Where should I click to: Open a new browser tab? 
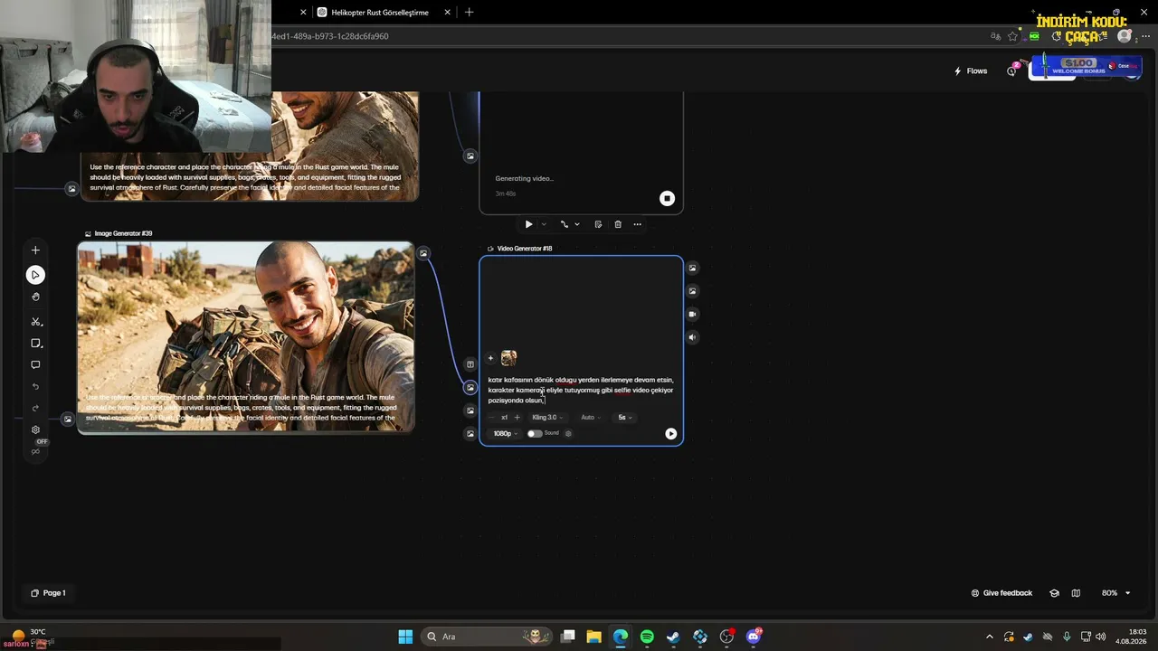469,13
